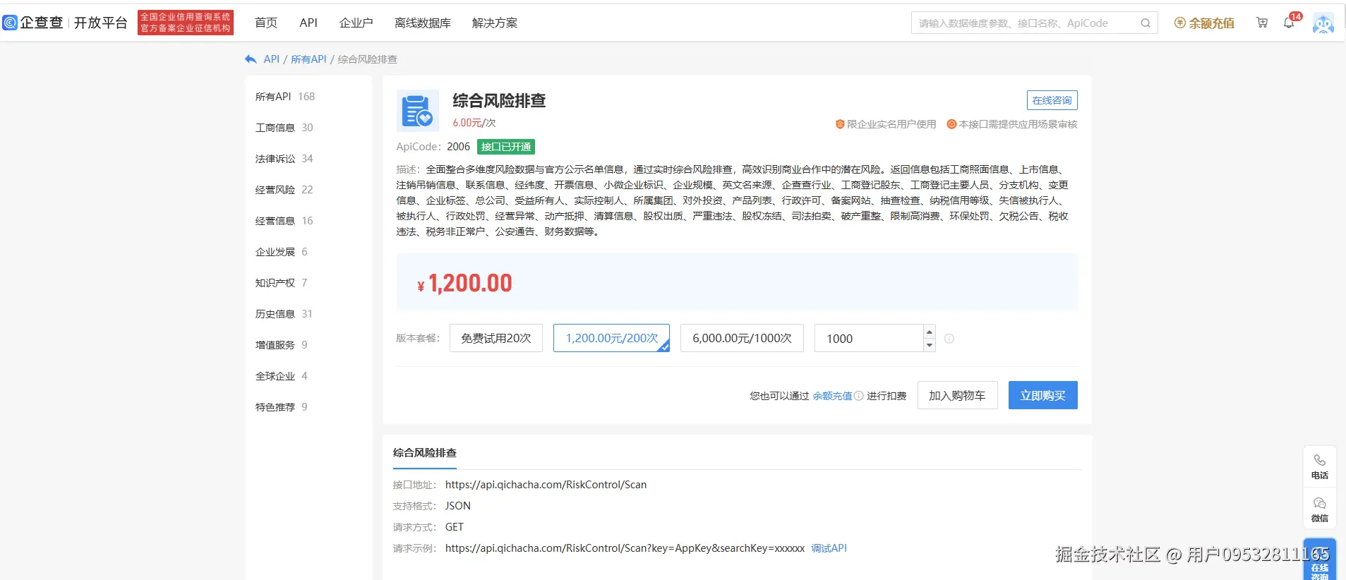Go to 首页 in top navigation

click(x=266, y=23)
